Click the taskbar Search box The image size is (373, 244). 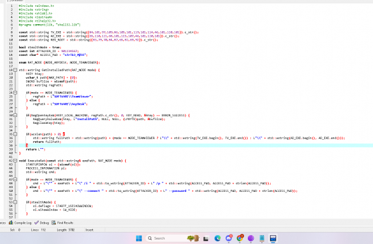pos(172,238)
